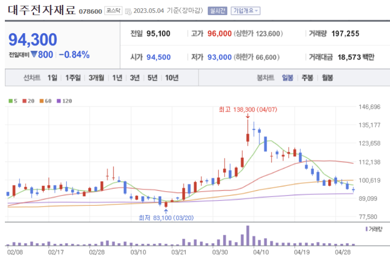Screen dimensions: 390x258
Task: Select the 10년 line chart period
Action: coord(172,78)
